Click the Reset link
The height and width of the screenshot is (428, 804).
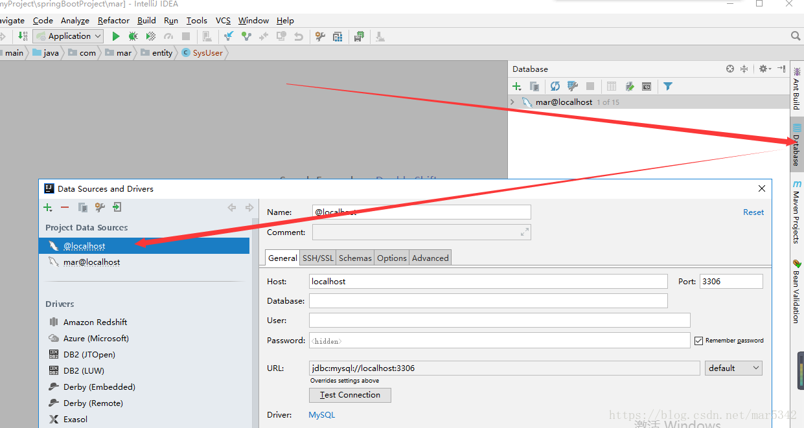point(753,212)
